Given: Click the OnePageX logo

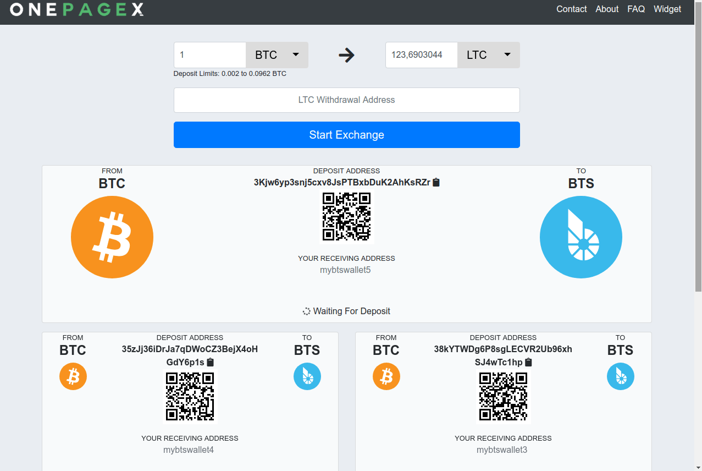Looking at the screenshot, I should [77, 9].
